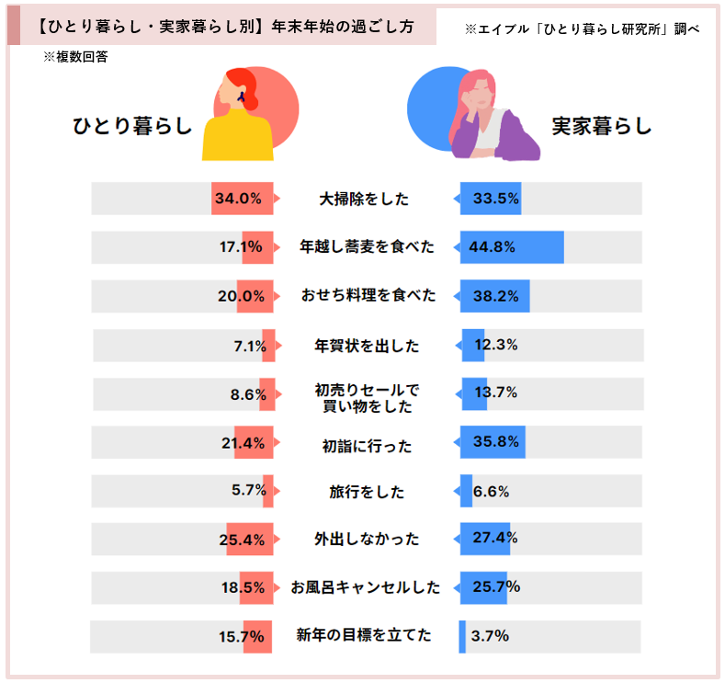Viewport: 725px width, 683px height.
Task: Click the 初売りセールで買い物をした label
Action: click(x=367, y=398)
